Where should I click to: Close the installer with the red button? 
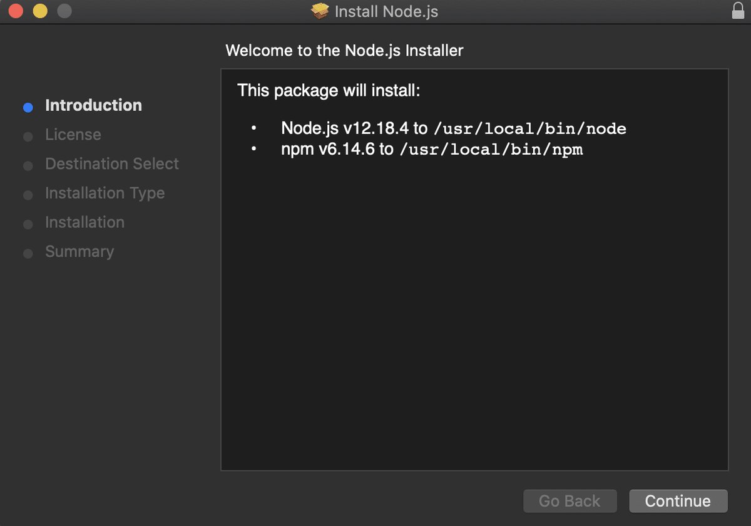pyautogui.click(x=16, y=11)
